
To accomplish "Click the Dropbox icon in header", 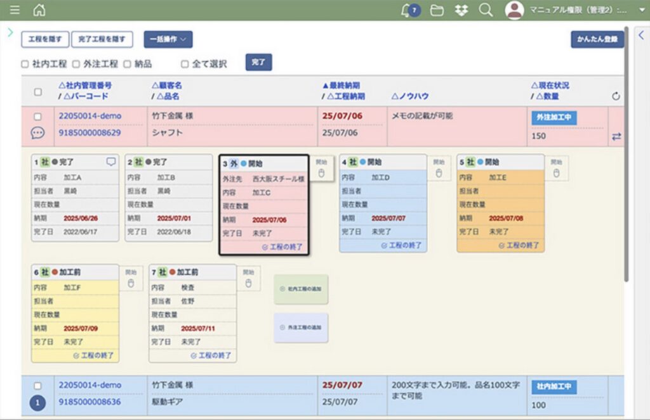I will coord(461,10).
